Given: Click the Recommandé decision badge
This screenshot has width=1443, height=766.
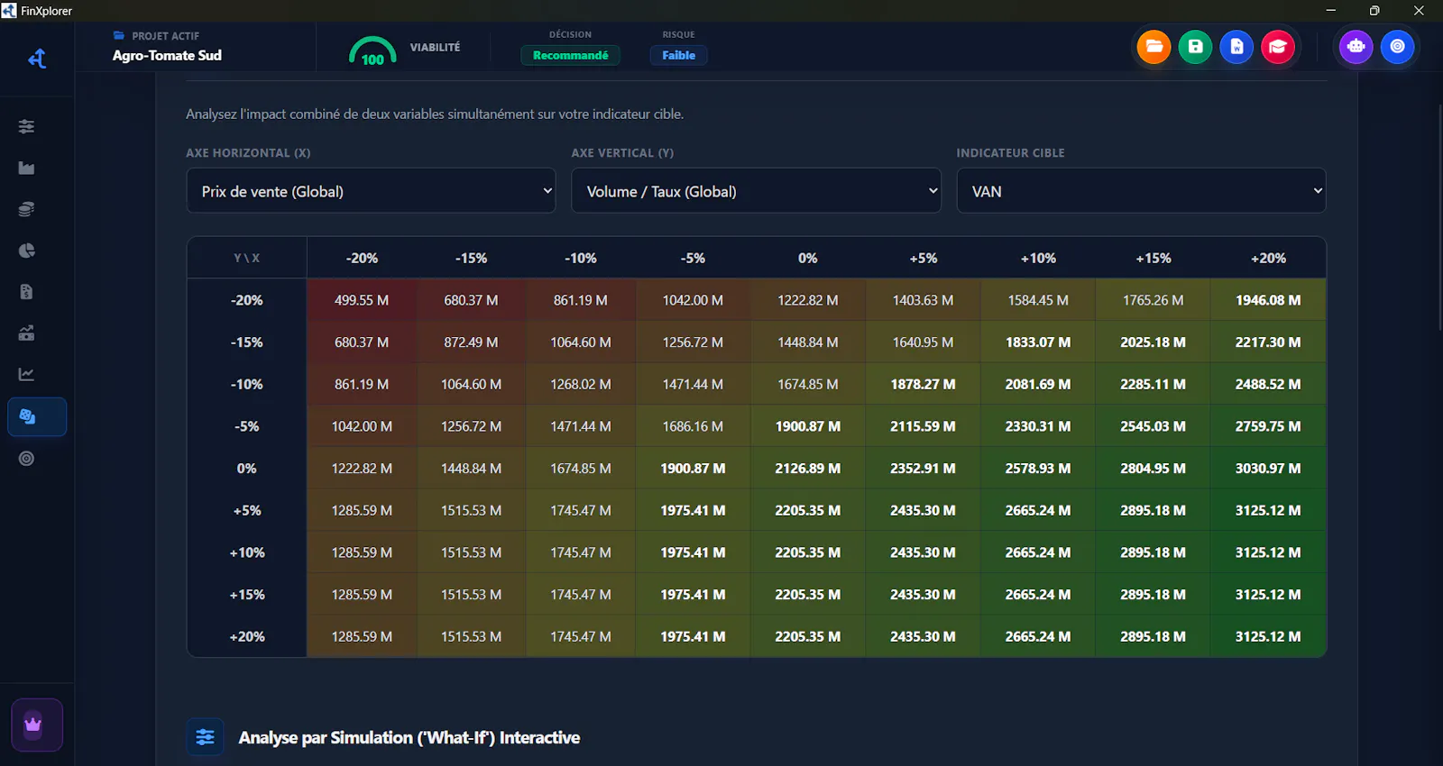Looking at the screenshot, I should [x=570, y=55].
